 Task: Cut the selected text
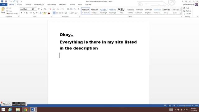tap(9, 8)
